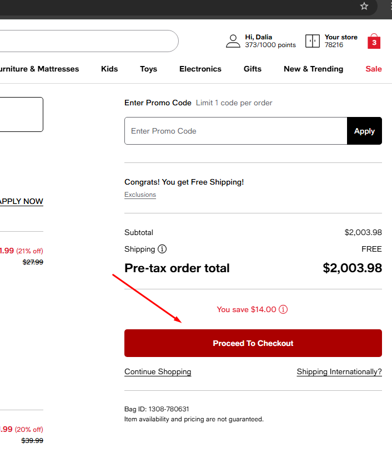The height and width of the screenshot is (464, 392).
Task: Open Furniture & Mattresses menu
Action: pos(39,69)
